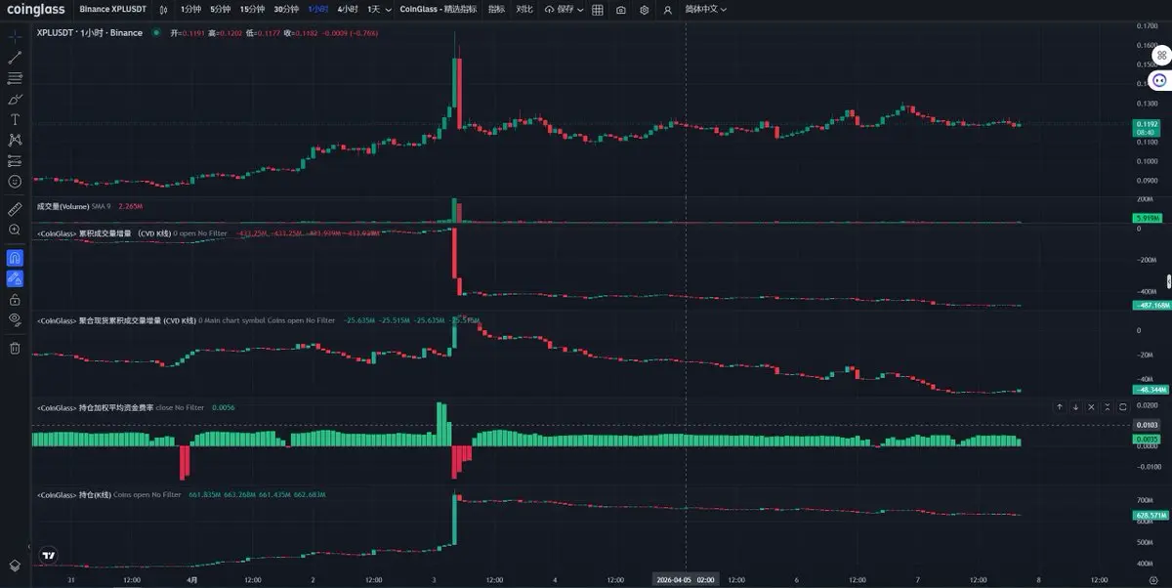
Task: Open the Fibonacci/horizontal lines tool
Action: coord(15,78)
